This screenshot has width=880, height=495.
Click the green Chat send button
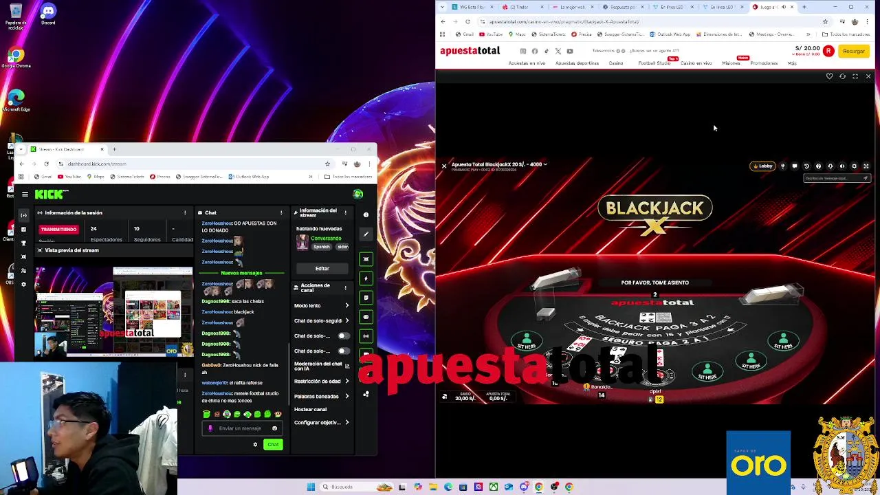click(273, 445)
